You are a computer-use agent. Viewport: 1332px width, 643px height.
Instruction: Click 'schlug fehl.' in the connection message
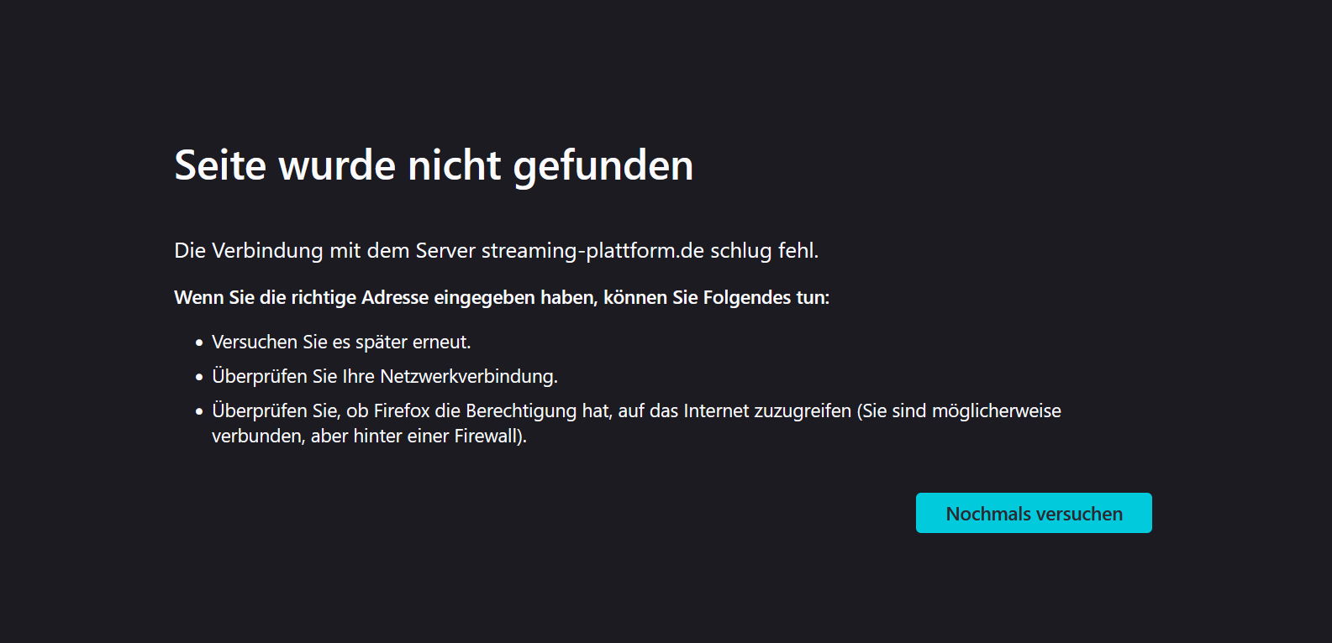[764, 251]
